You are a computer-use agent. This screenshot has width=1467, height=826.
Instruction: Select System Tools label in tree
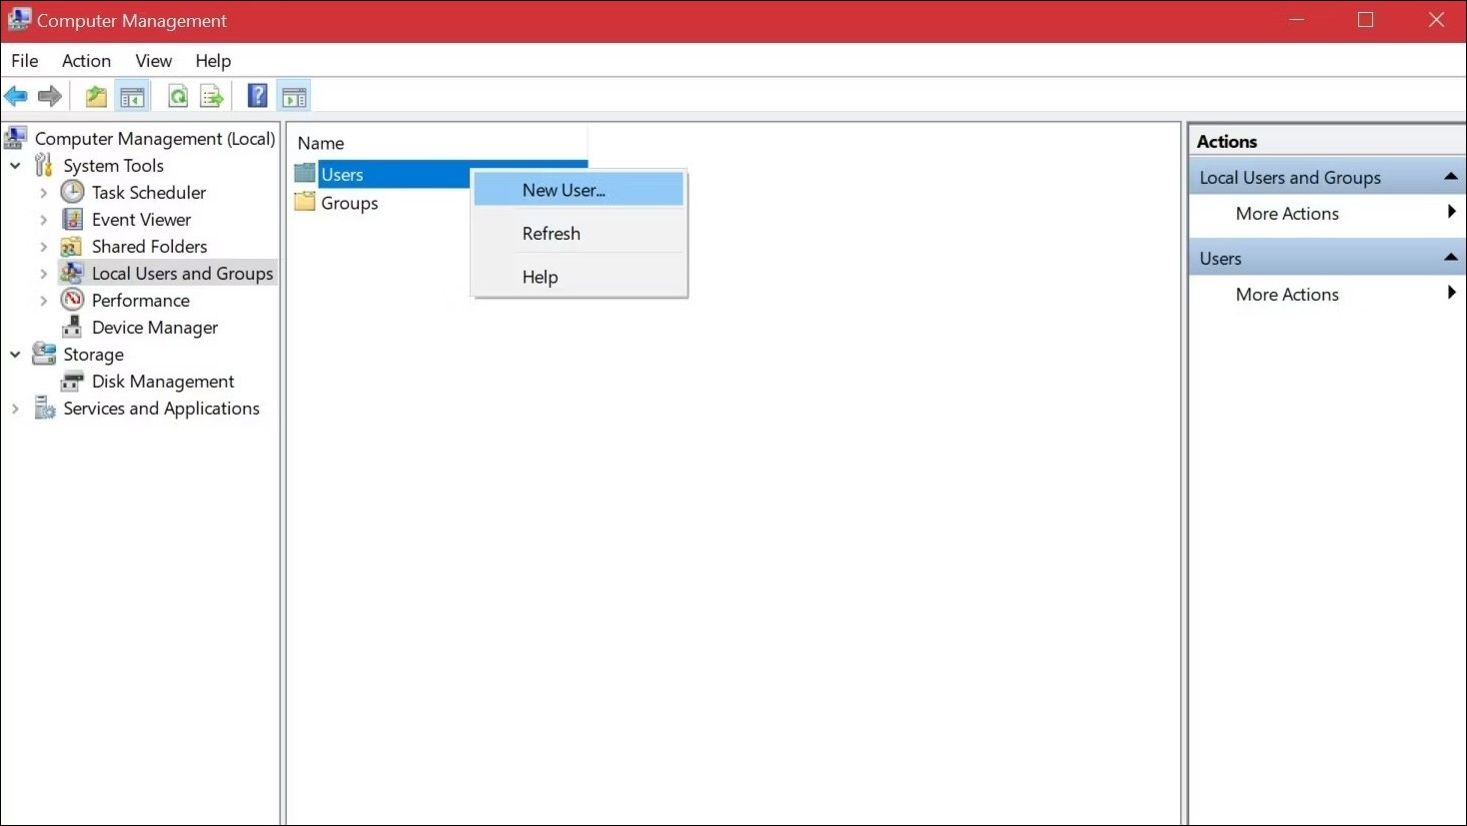[x=113, y=166]
